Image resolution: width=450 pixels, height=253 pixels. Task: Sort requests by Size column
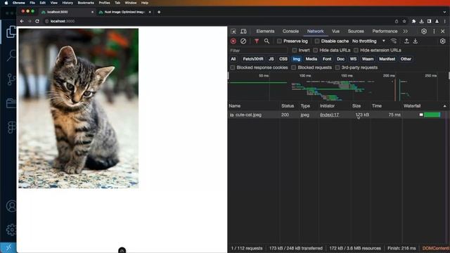click(x=356, y=106)
